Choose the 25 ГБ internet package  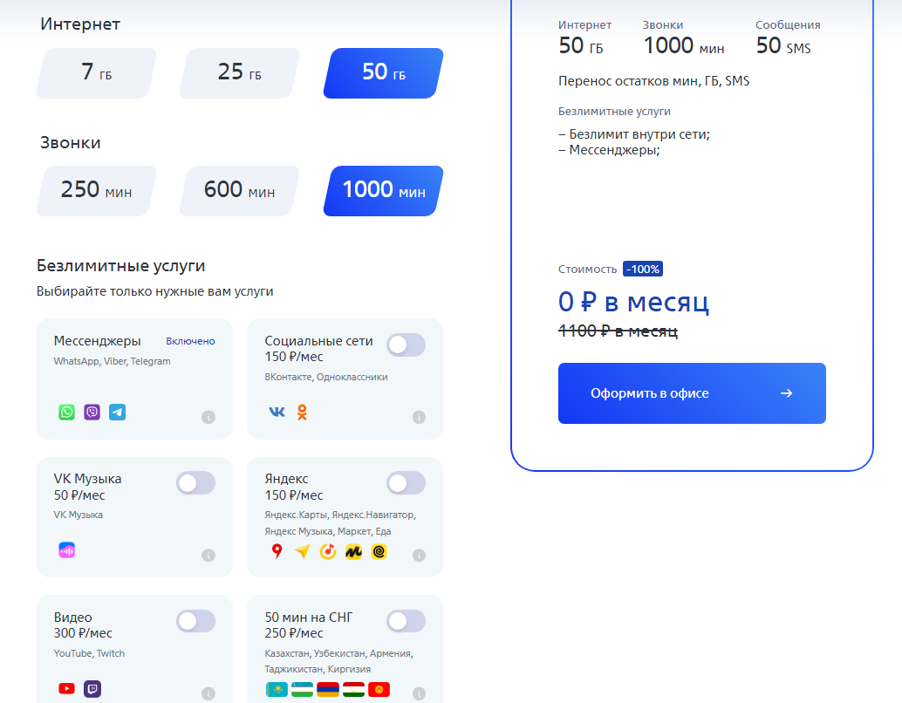pyautogui.click(x=239, y=72)
